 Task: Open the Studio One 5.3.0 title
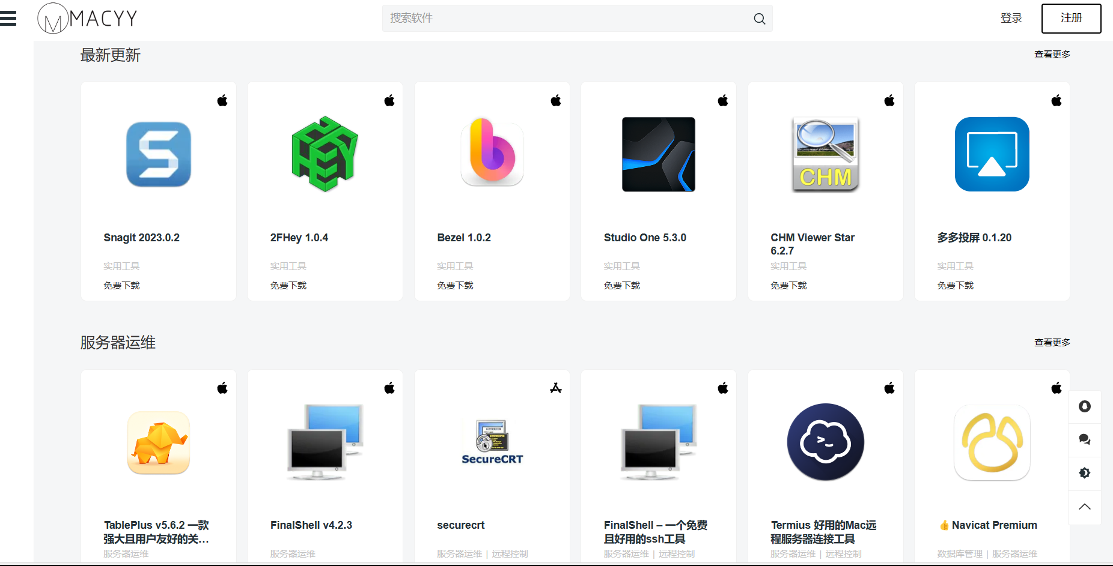(645, 238)
